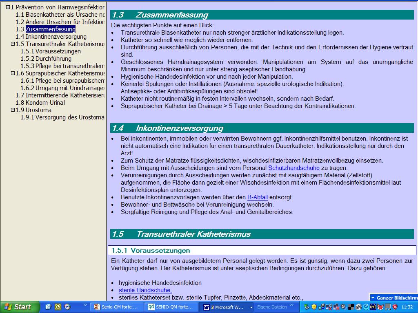Open the gray monitor tray icon
The image size is (418, 313).
[388, 307]
